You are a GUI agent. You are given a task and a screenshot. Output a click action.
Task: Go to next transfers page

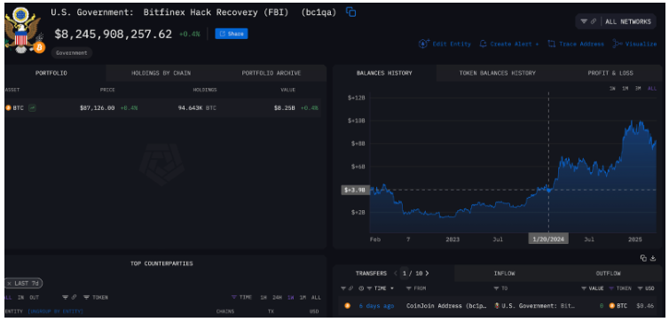point(427,273)
